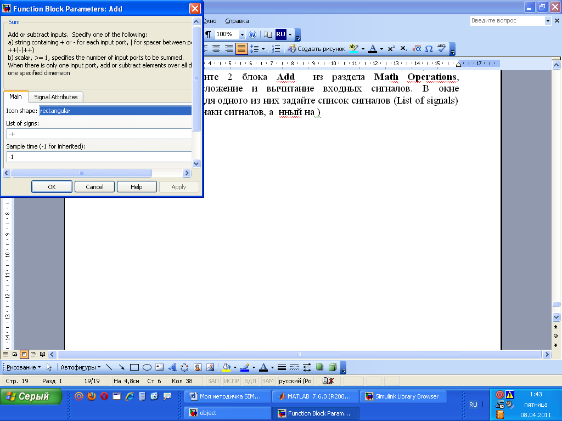The image size is (562, 421).
Task: Toggle justified alignment in Word toolbar
Action: [x=241, y=49]
